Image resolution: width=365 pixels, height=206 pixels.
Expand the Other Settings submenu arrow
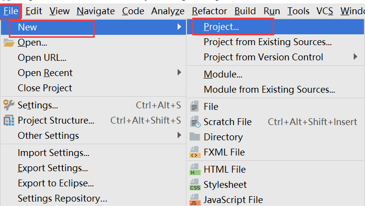(179, 135)
